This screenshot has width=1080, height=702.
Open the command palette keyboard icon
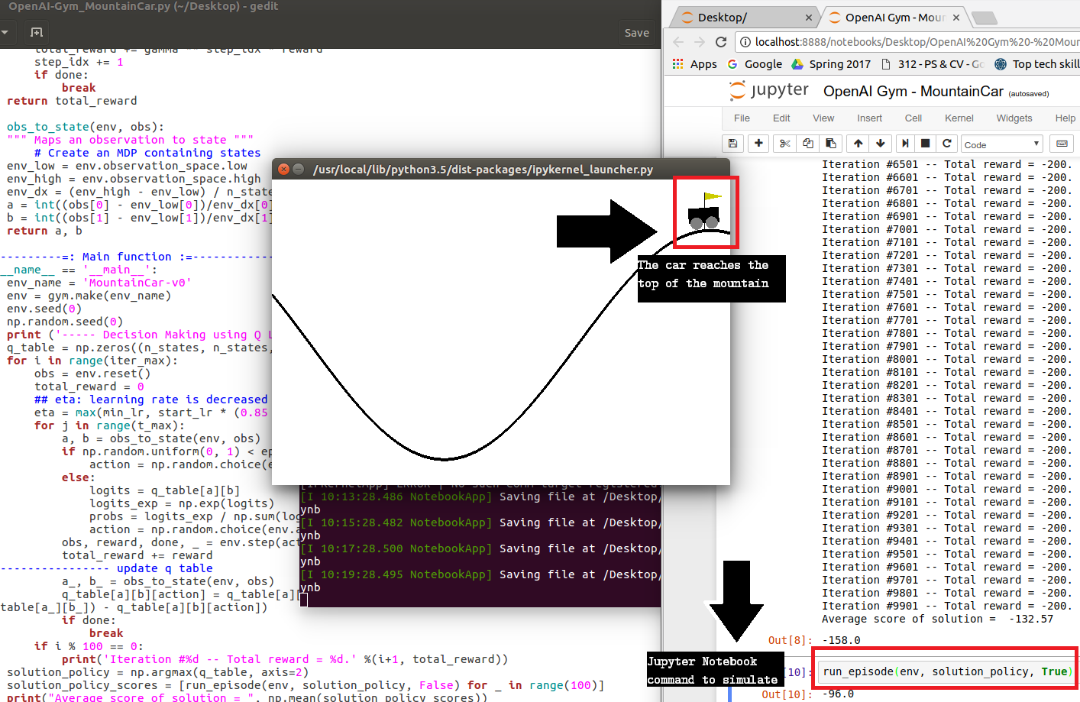click(x=1062, y=144)
